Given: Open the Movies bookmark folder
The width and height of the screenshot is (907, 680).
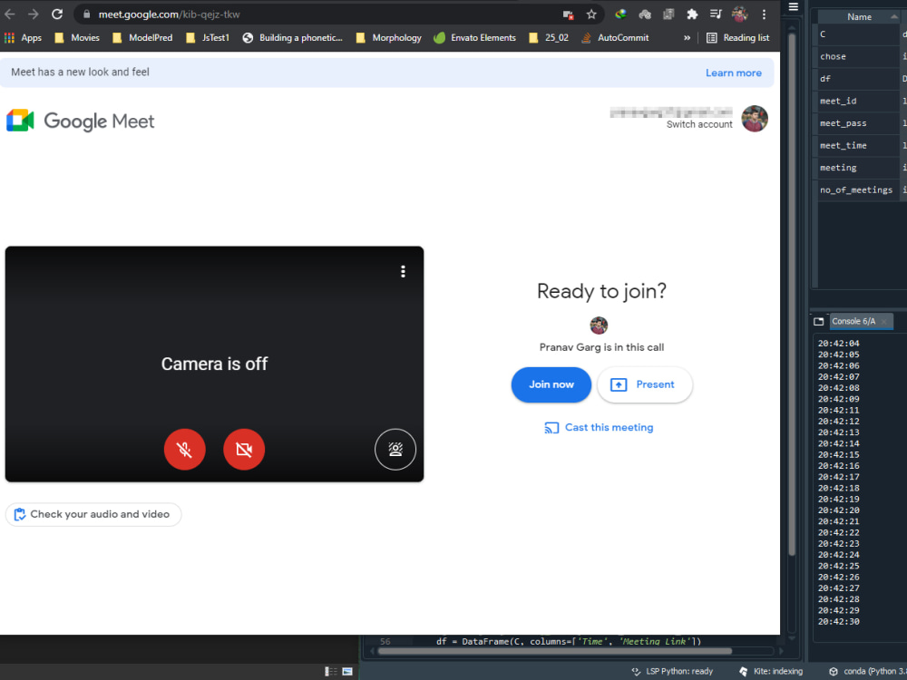Looking at the screenshot, I should 77,37.
